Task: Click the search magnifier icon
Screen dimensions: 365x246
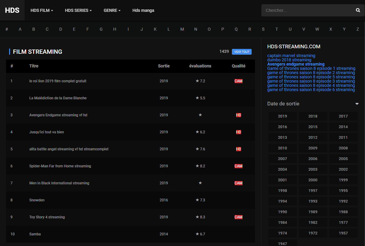Action: pos(358,10)
